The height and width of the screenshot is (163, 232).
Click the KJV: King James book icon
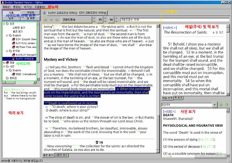tap(14, 43)
